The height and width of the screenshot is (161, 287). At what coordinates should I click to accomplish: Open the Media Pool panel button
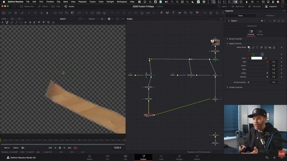(x=27, y=6)
